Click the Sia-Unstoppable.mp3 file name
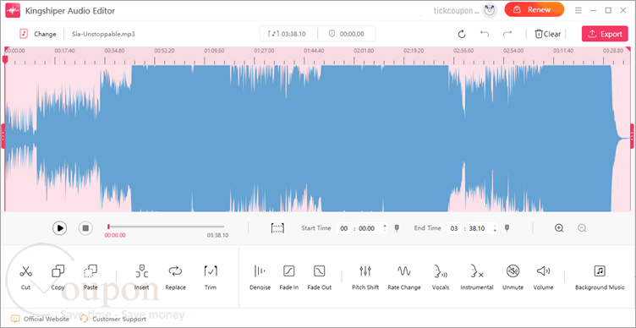 tap(103, 34)
